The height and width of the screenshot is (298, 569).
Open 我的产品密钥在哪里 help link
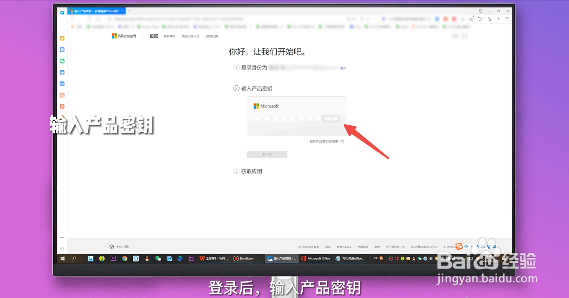(327, 142)
